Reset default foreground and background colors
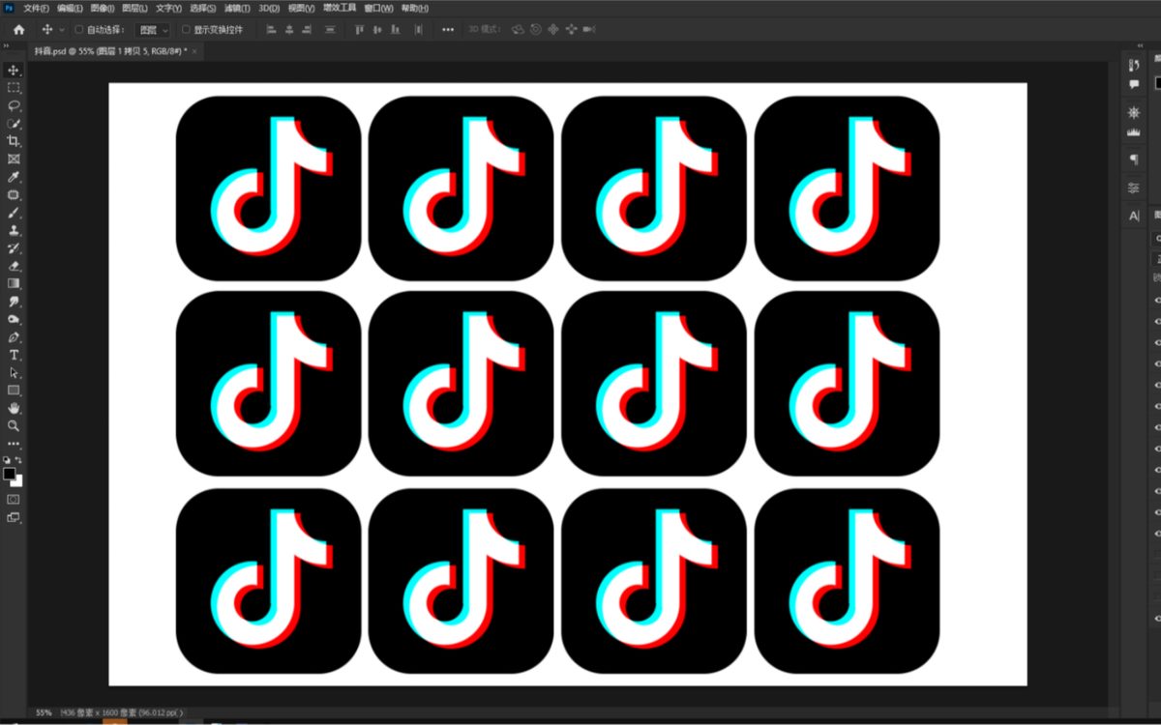1161x725 pixels. click(7, 460)
